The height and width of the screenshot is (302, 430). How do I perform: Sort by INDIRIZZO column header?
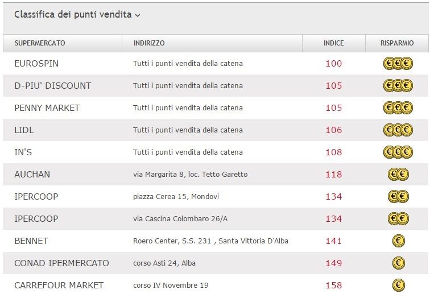click(149, 43)
